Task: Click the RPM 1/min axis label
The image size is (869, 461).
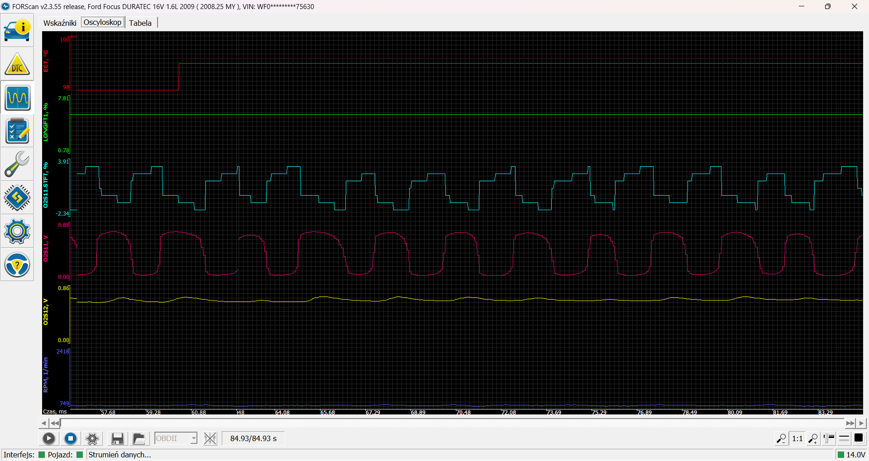Action: (46, 375)
